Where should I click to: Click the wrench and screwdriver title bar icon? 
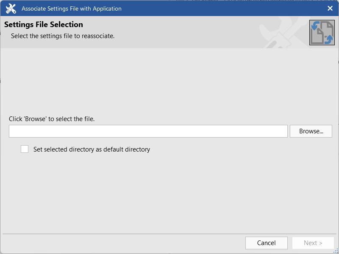point(11,8)
